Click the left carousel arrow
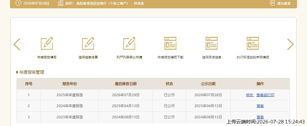The image size is (307, 126). 17,44
